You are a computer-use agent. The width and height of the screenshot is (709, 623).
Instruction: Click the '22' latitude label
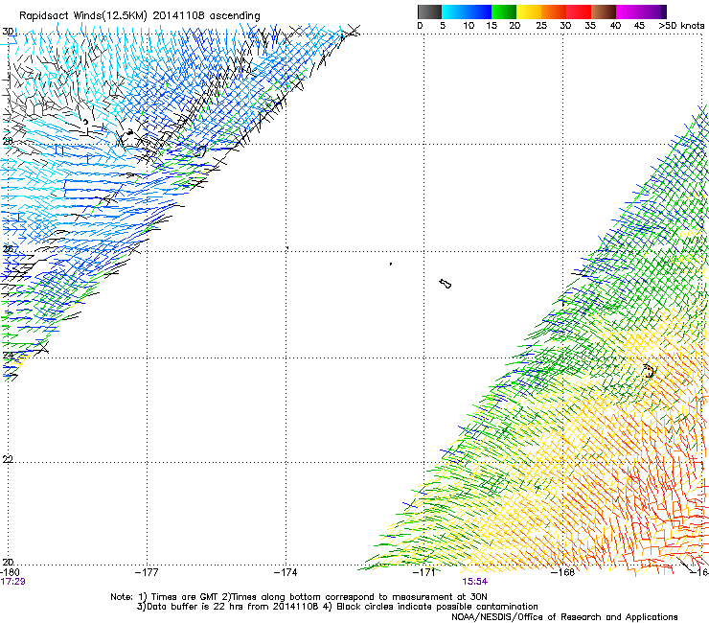(x=8, y=460)
